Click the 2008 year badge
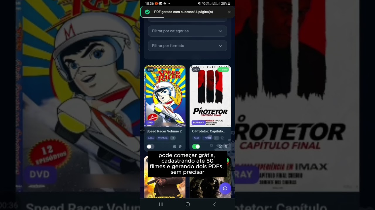The height and width of the screenshot is (210, 375). [150, 70]
